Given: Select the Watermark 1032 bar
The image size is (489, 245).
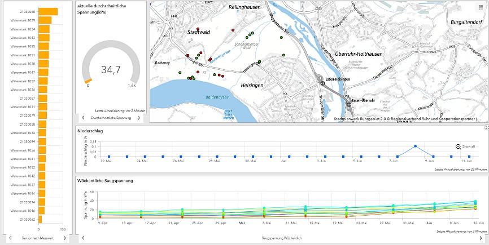Looking at the screenshot, I should point(42,133).
